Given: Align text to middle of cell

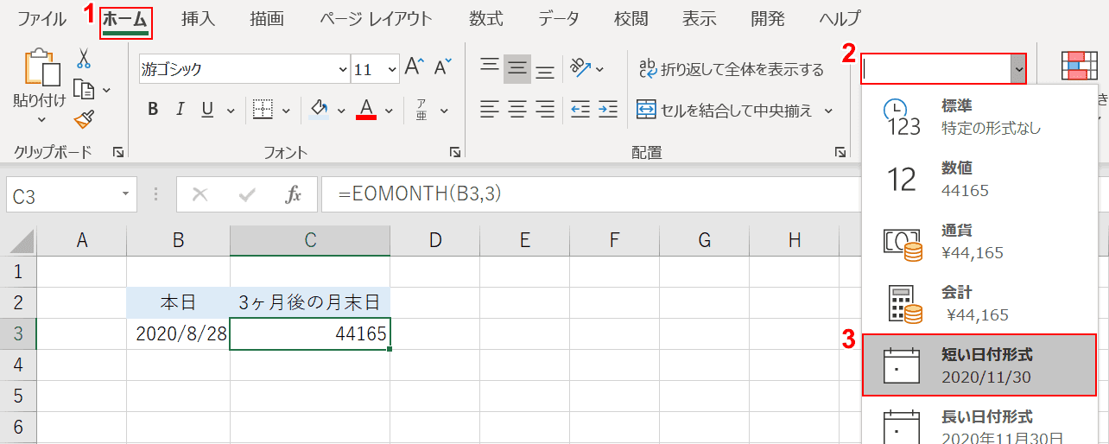Looking at the screenshot, I should (517, 68).
